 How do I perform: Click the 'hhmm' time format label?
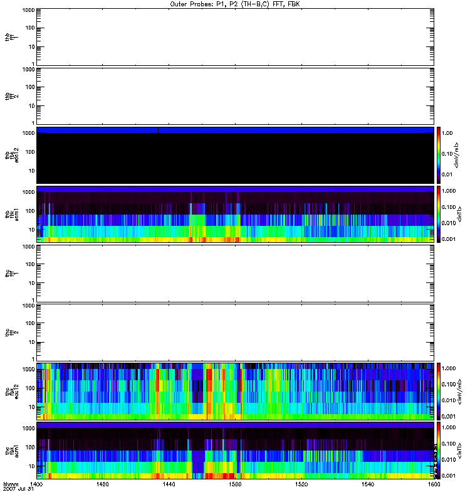(x=11, y=484)
